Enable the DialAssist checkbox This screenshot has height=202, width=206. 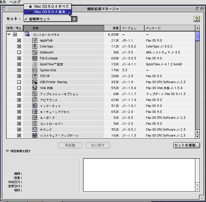point(19,52)
